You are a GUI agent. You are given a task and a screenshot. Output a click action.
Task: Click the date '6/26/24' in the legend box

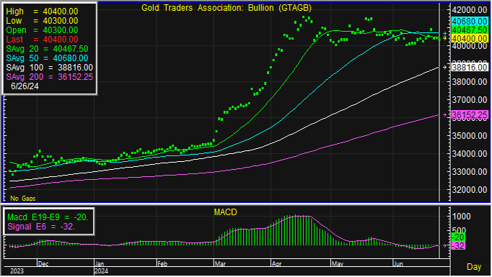(25, 86)
